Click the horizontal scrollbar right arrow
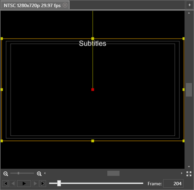 [x=181, y=173]
